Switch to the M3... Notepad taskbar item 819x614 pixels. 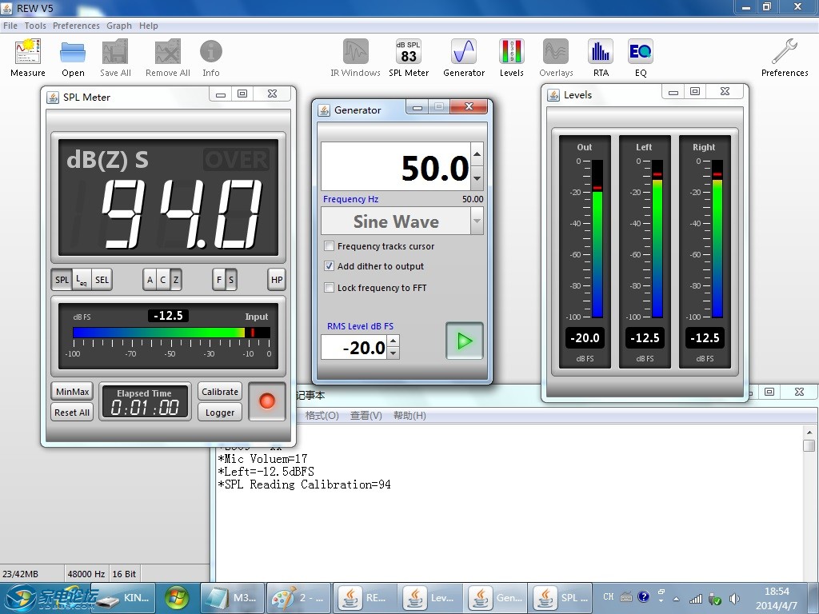click(232, 598)
